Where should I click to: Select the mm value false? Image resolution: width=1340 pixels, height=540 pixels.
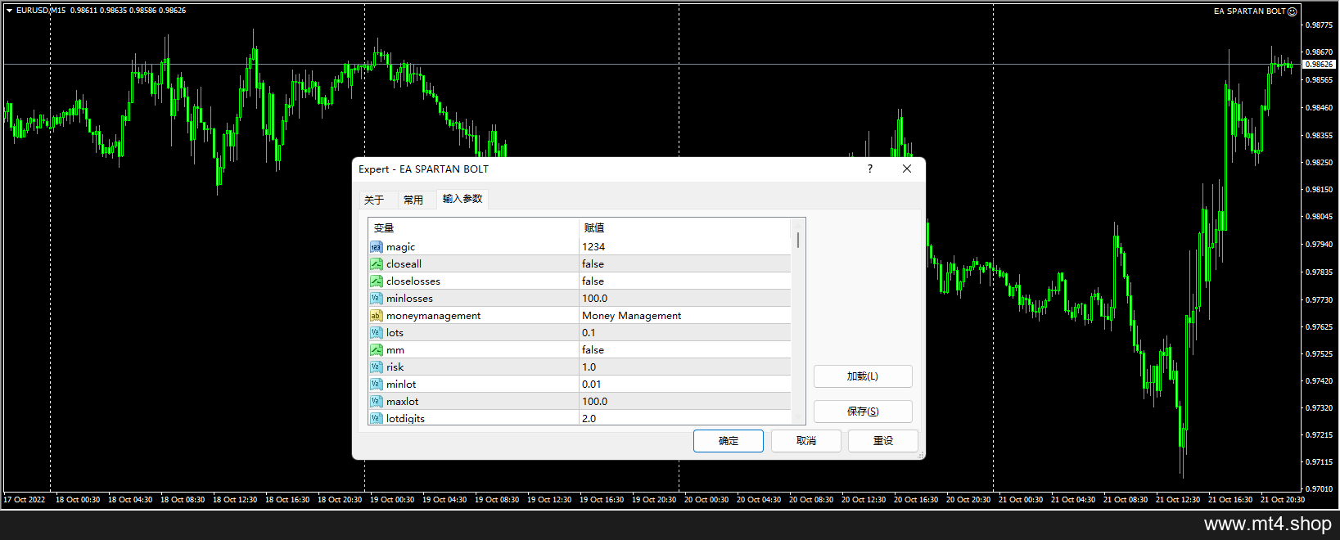[685, 350]
